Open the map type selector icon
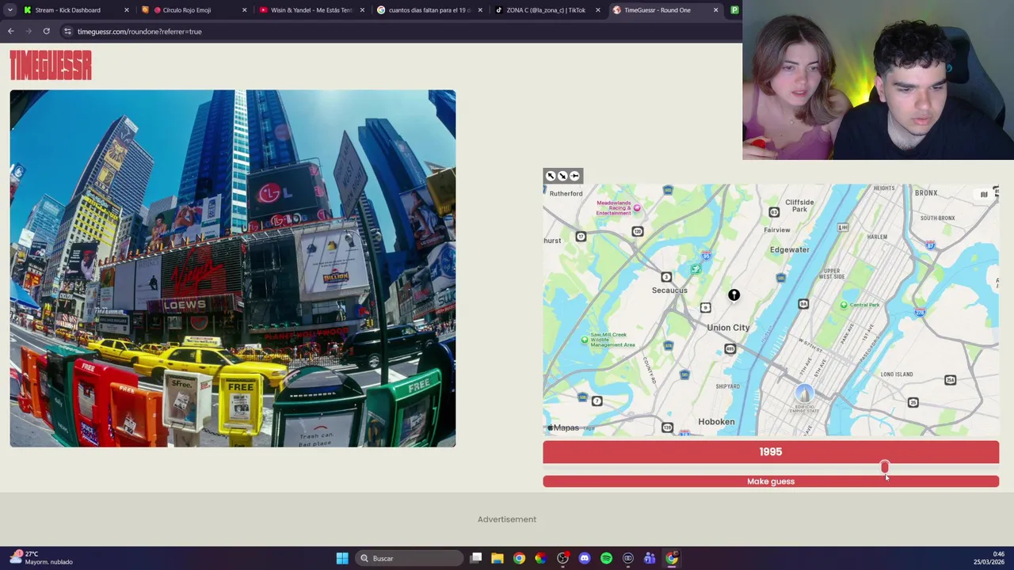The image size is (1014, 570). coord(984,195)
